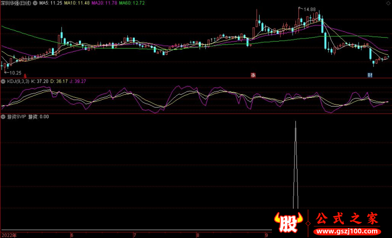Select the KDJ(9,3,3) indicator label
The image size is (392, 238).
(x=18, y=81)
